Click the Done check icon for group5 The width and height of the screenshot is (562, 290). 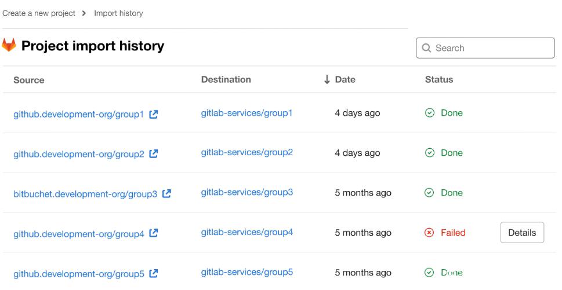point(429,273)
